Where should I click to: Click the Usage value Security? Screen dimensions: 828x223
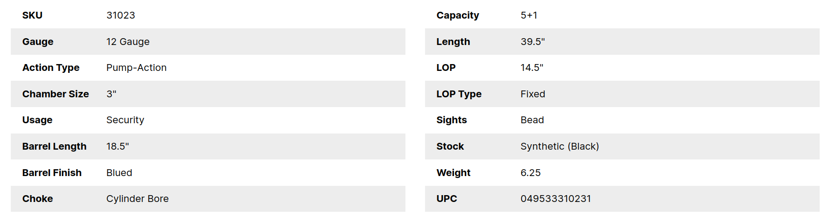125,120
